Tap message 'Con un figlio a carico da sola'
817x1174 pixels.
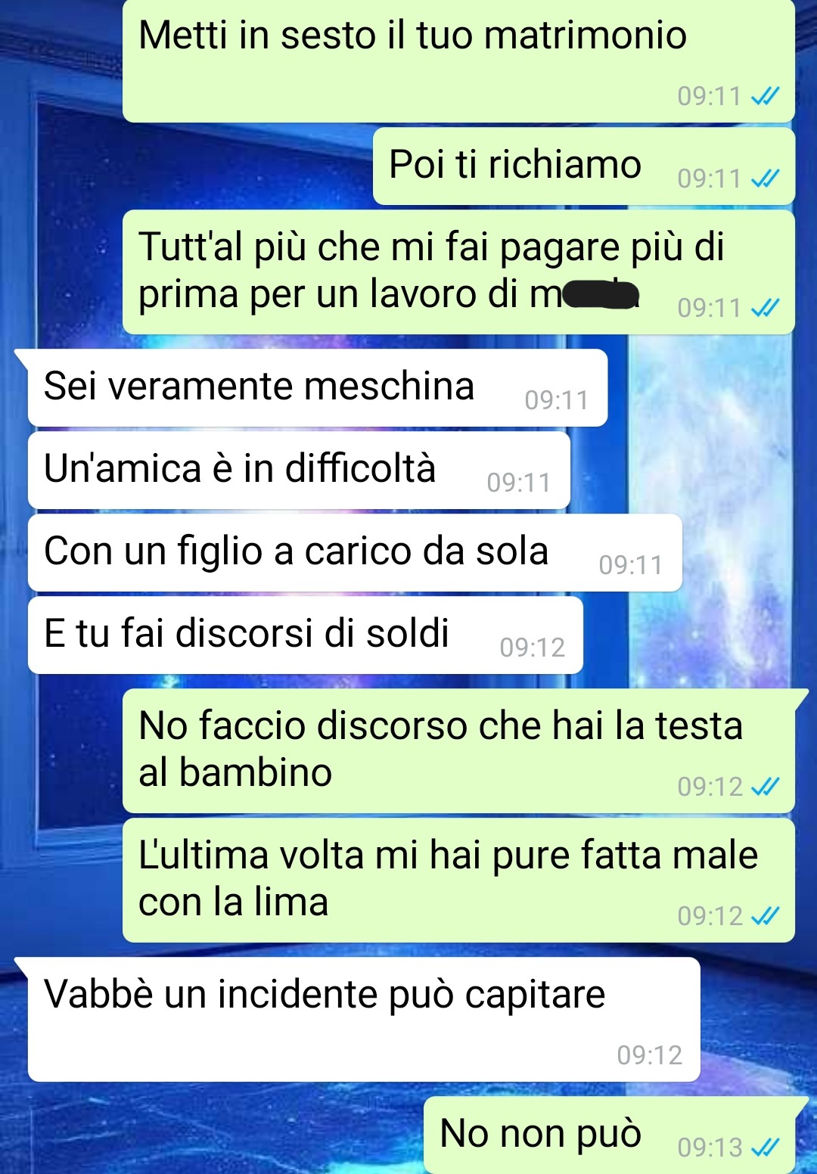click(x=355, y=552)
